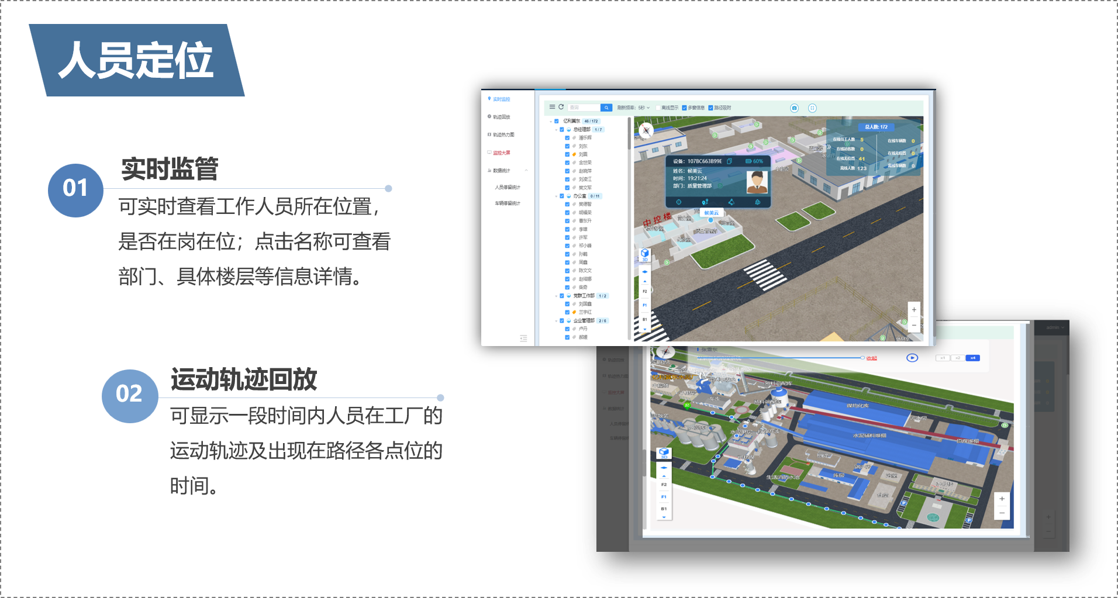The height and width of the screenshot is (598, 1118).
Task: Click the 60% battery indicator
Action: [754, 161]
